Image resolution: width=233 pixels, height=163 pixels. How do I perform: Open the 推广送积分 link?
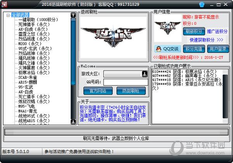point(217,31)
